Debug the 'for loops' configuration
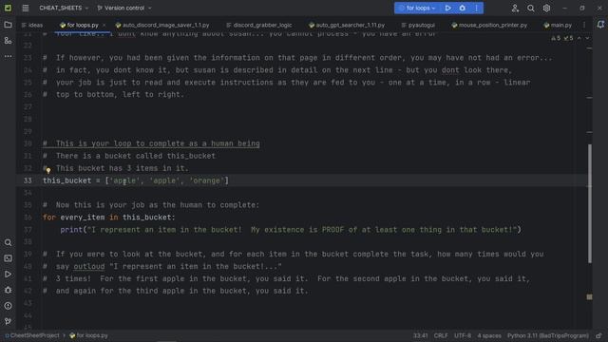 463,8
